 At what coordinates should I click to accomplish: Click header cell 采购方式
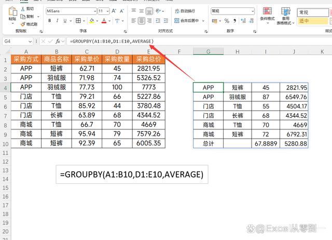click(26, 59)
